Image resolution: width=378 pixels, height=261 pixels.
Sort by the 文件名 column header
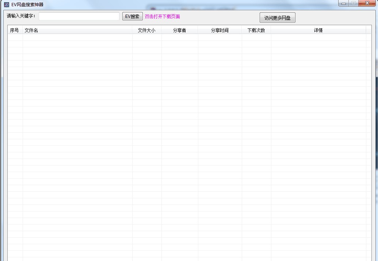click(77, 30)
